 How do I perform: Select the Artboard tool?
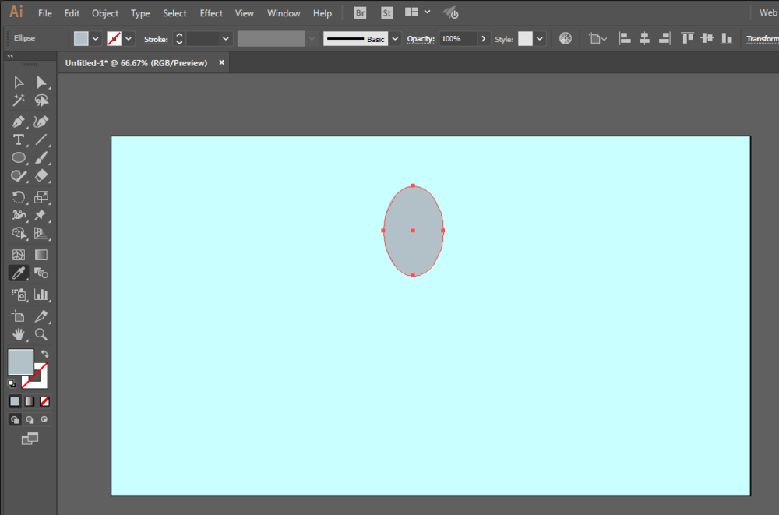coord(19,316)
